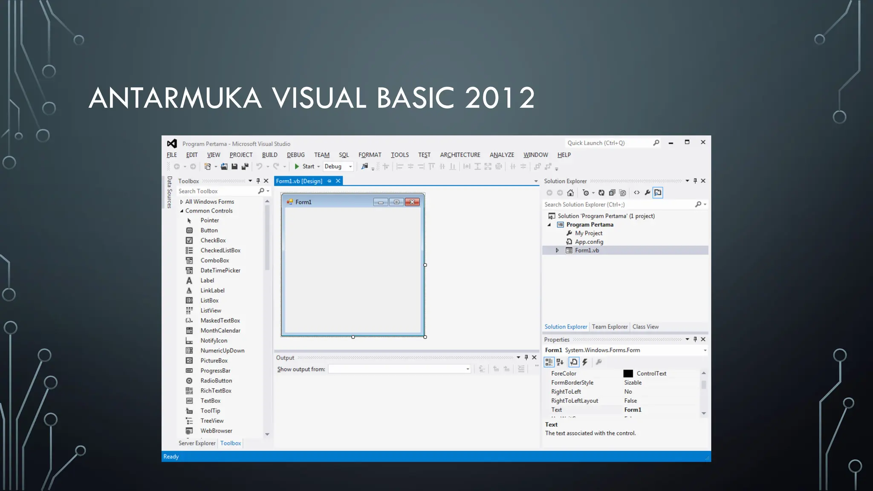The height and width of the screenshot is (491, 873).
Task: Close the Form1.vb [Design] tab
Action: (338, 181)
